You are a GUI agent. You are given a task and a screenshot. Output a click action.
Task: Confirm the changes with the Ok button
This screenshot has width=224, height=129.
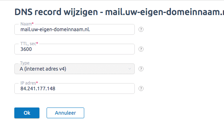27,113
